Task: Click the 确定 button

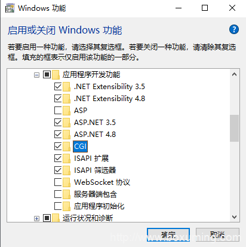Action: click(168, 235)
